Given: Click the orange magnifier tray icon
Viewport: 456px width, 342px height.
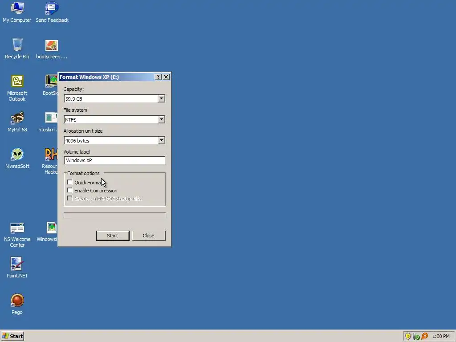Looking at the screenshot, I should tap(424, 336).
